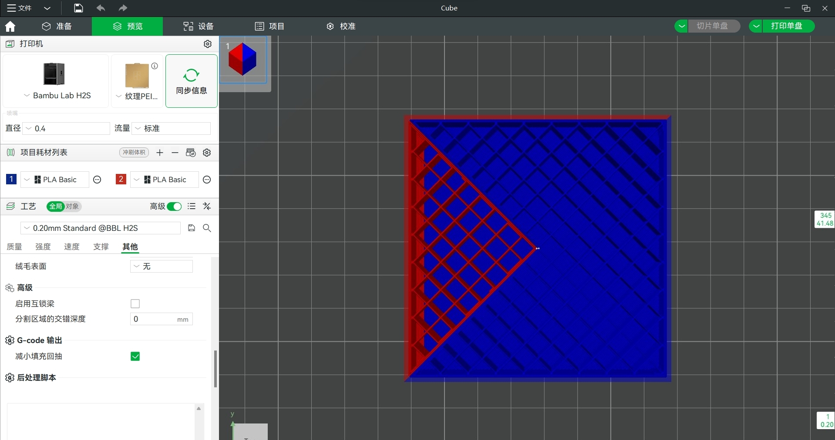Click the 切片单盘 button
Screen dimensions: 835x440
[x=714, y=26]
